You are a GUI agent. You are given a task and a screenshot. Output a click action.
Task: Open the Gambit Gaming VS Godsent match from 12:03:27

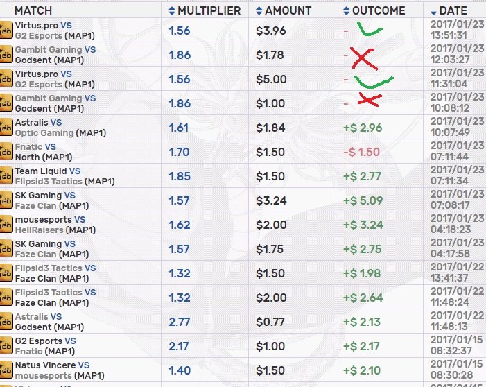click(55, 55)
